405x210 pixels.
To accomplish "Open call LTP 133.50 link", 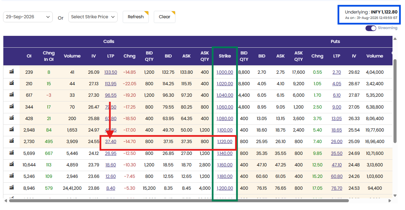I will coord(111,72).
